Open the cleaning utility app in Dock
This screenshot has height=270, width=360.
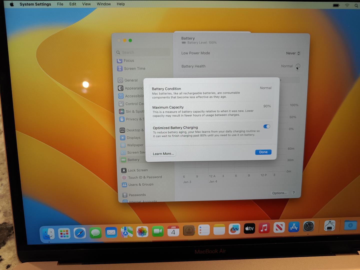pos(330,225)
